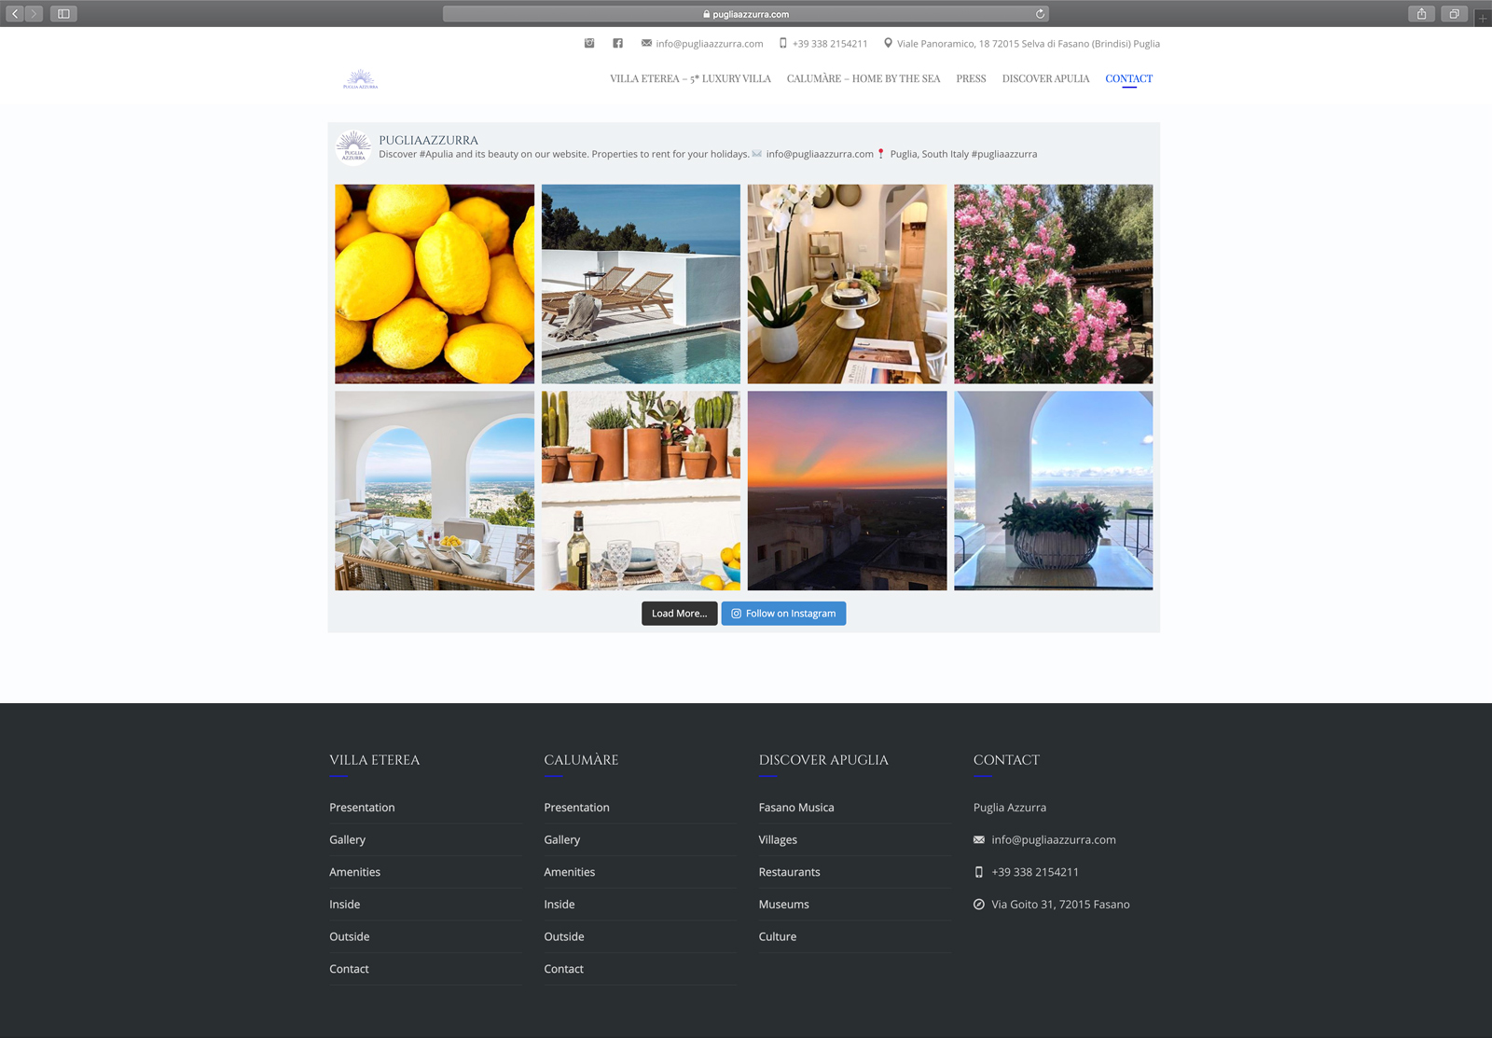Screen dimensions: 1492x1038
Task: Click Follow on Instagram button
Action: click(x=783, y=614)
